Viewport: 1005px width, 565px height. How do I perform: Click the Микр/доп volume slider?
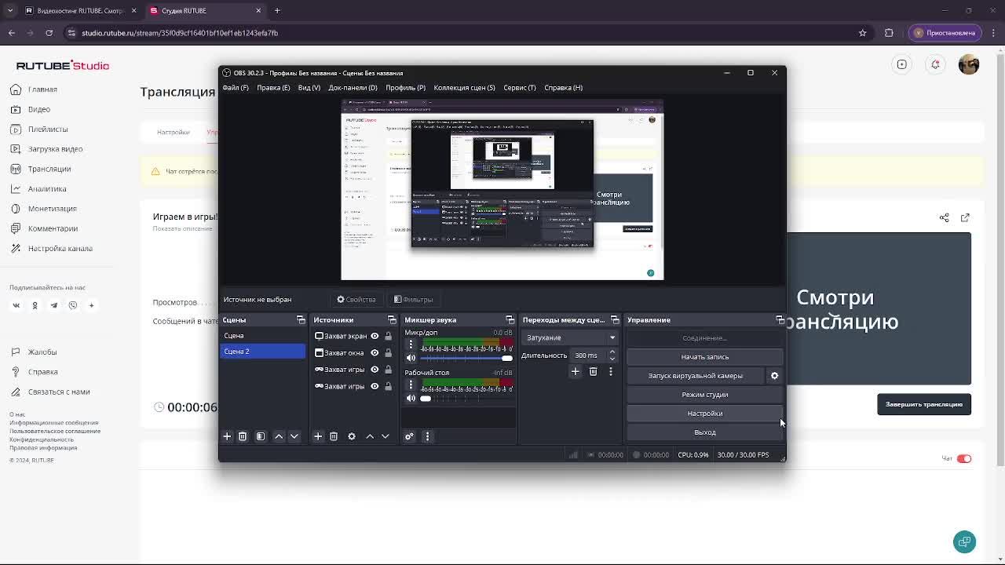click(x=466, y=359)
